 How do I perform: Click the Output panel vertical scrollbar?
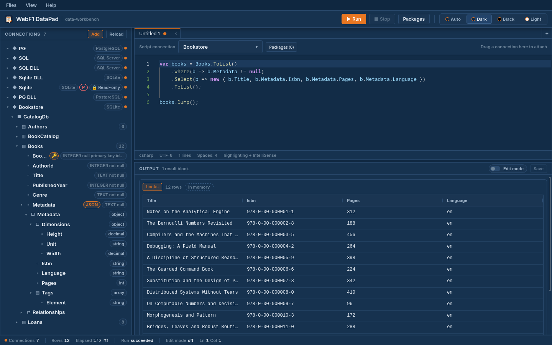[550, 234]
